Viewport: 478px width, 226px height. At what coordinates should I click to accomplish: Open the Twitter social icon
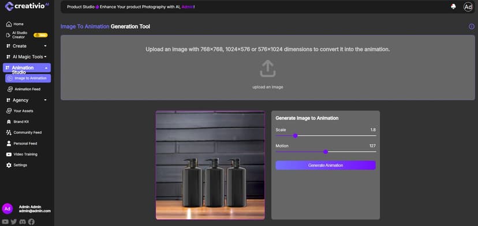(x=14, y=222)
